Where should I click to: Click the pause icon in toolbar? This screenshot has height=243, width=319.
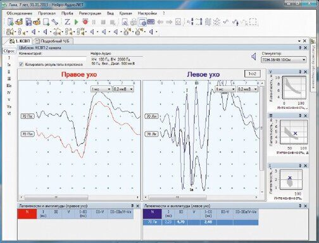(x=94, y=22)
